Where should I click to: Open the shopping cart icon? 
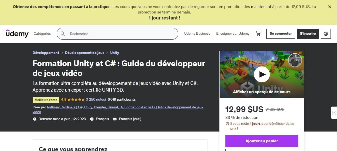tap(258, 34)
